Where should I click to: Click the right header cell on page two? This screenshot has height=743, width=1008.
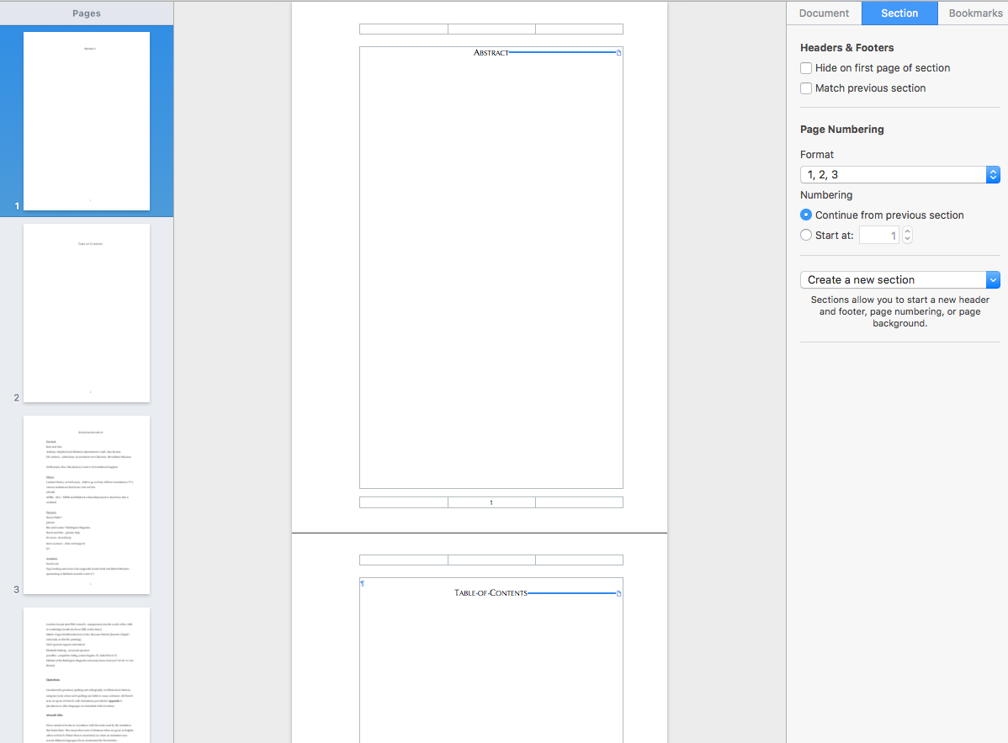coord(579,560)
